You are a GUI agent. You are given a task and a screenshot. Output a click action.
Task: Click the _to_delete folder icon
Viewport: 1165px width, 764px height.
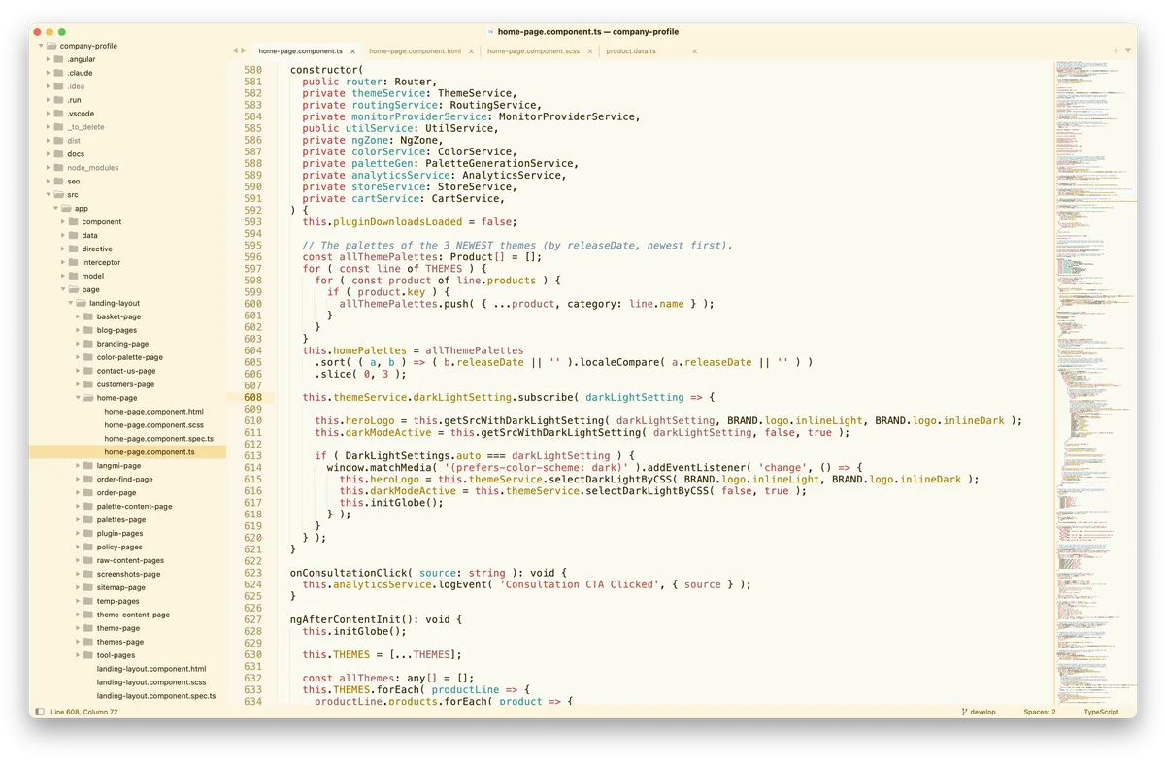58,127
